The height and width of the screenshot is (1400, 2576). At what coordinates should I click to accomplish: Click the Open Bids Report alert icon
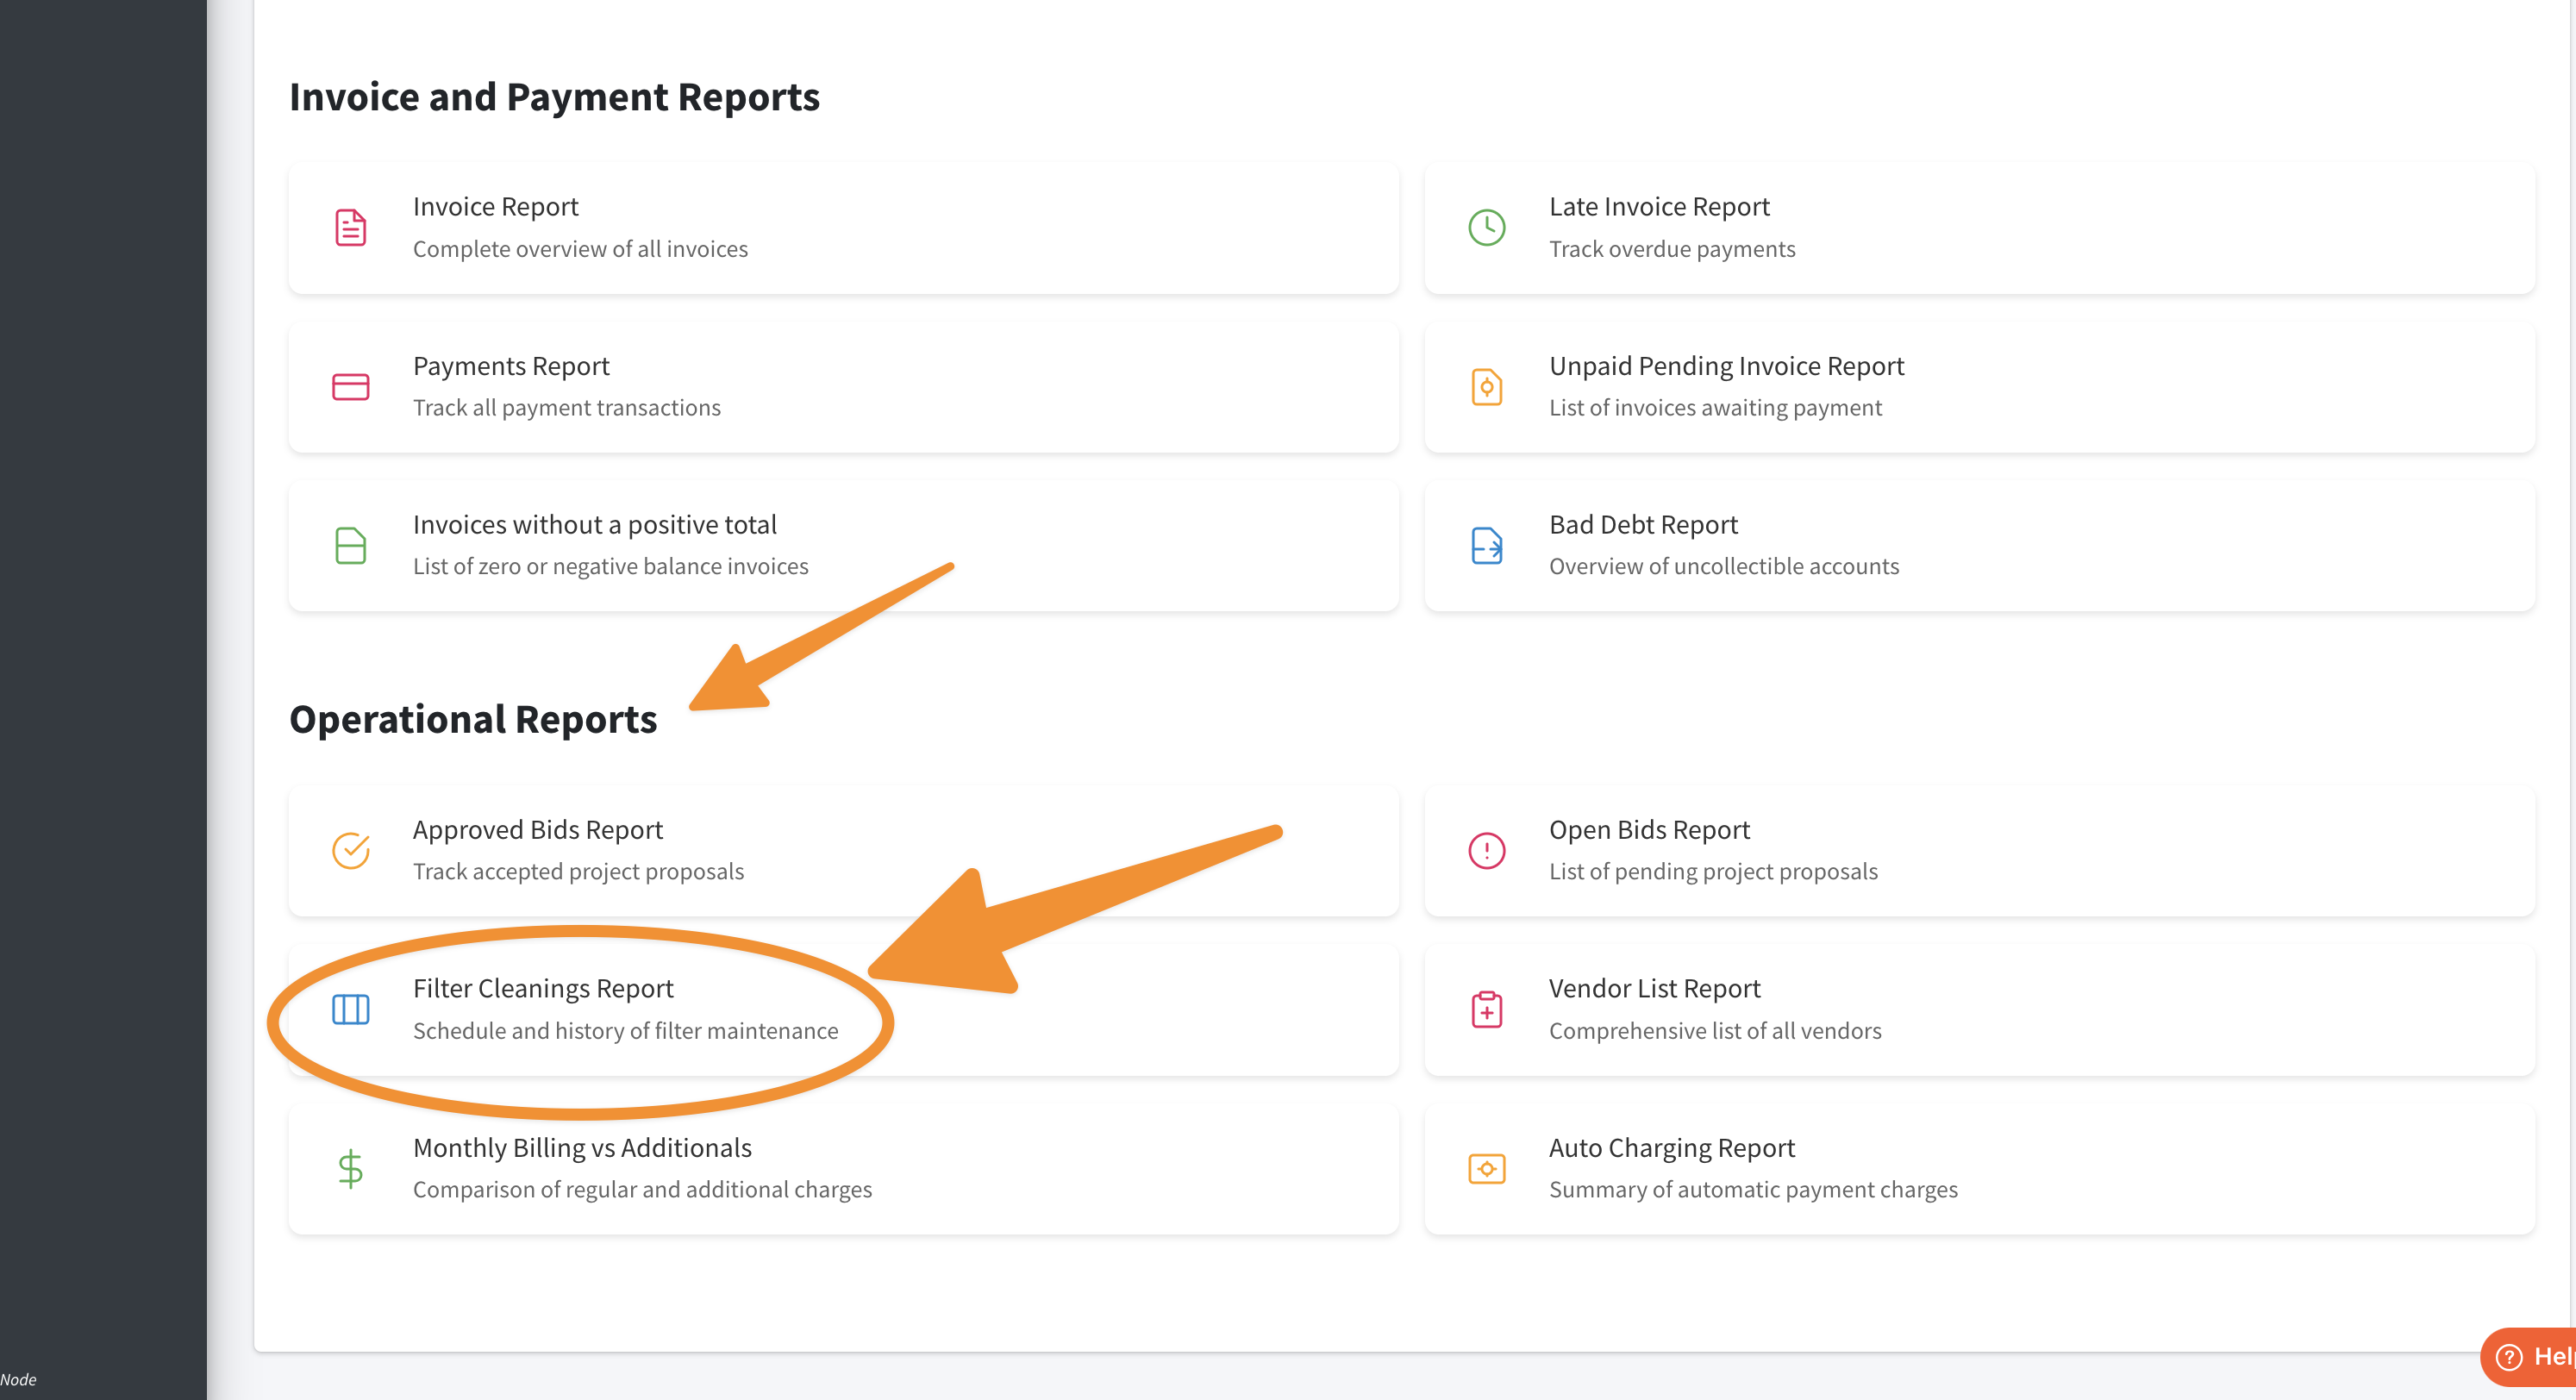pyautogui.click(x=1486, y=851)
